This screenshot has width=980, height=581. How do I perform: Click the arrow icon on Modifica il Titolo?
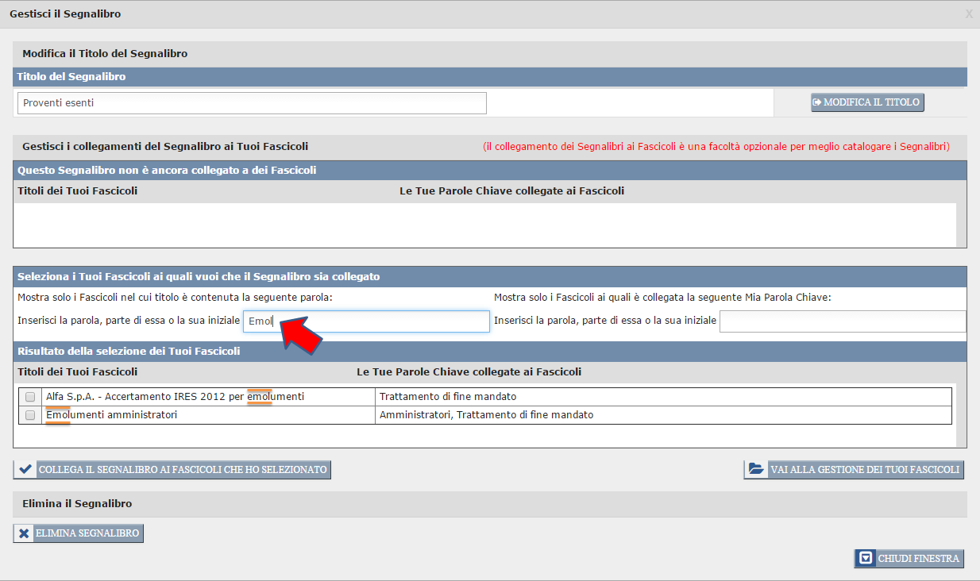point(816,102)
